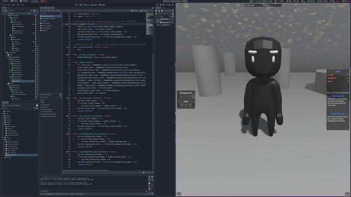Viewport: 351px width, 197px height.
Task: Click the code minimap beside the script
Action: pyautogui.click(x=150, y=24)
